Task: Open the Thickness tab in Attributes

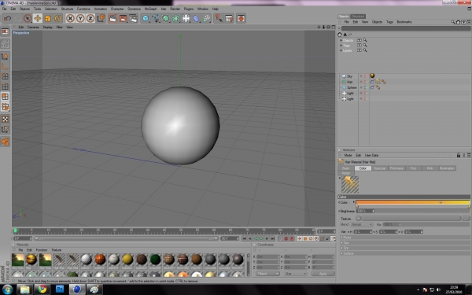Action: pos(396,168)
